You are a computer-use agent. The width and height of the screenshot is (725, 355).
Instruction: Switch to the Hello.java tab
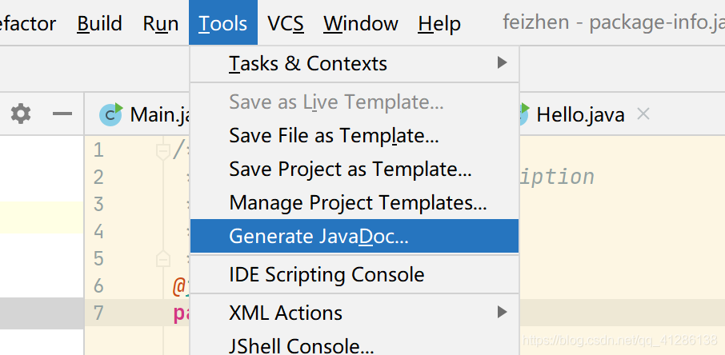click(579, 114)
